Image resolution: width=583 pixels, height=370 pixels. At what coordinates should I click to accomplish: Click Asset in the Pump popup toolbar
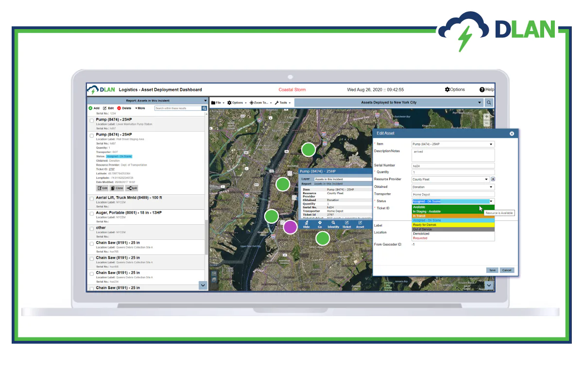[360, 224]
